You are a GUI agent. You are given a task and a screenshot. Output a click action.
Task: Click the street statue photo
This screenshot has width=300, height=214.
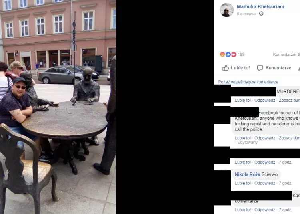58,107
